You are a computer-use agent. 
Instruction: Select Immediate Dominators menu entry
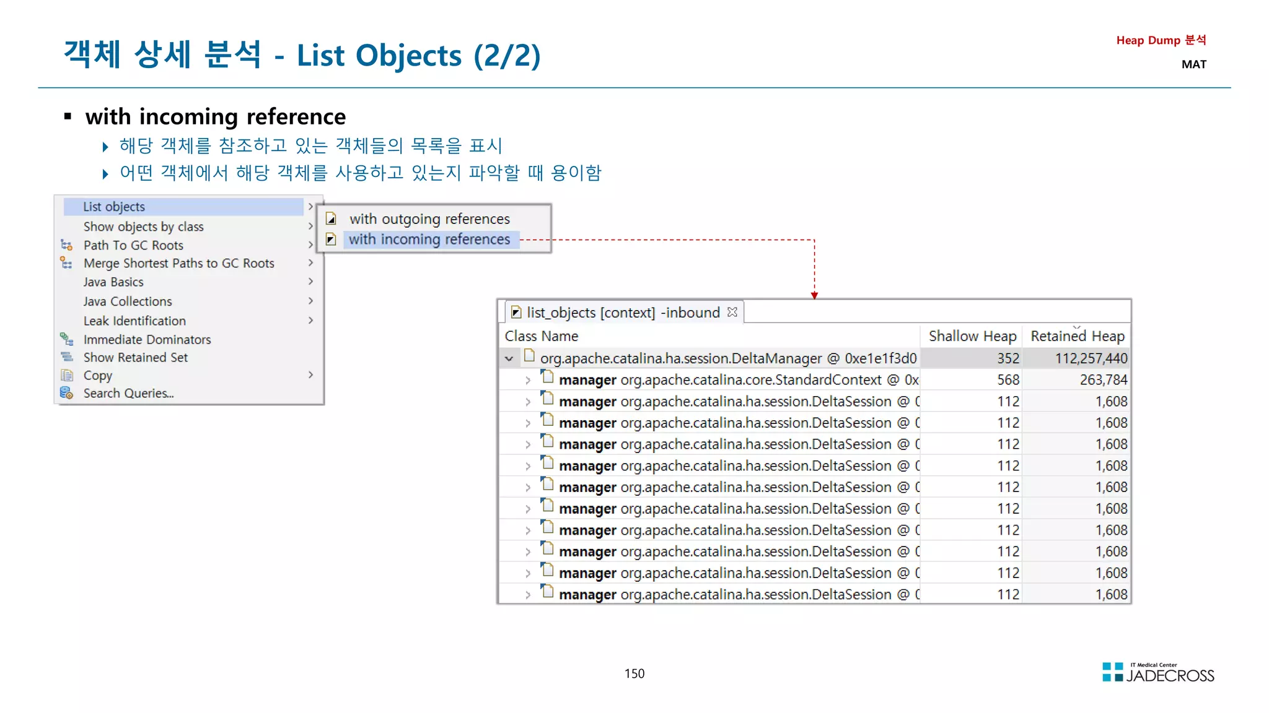(x=147, y=339)
